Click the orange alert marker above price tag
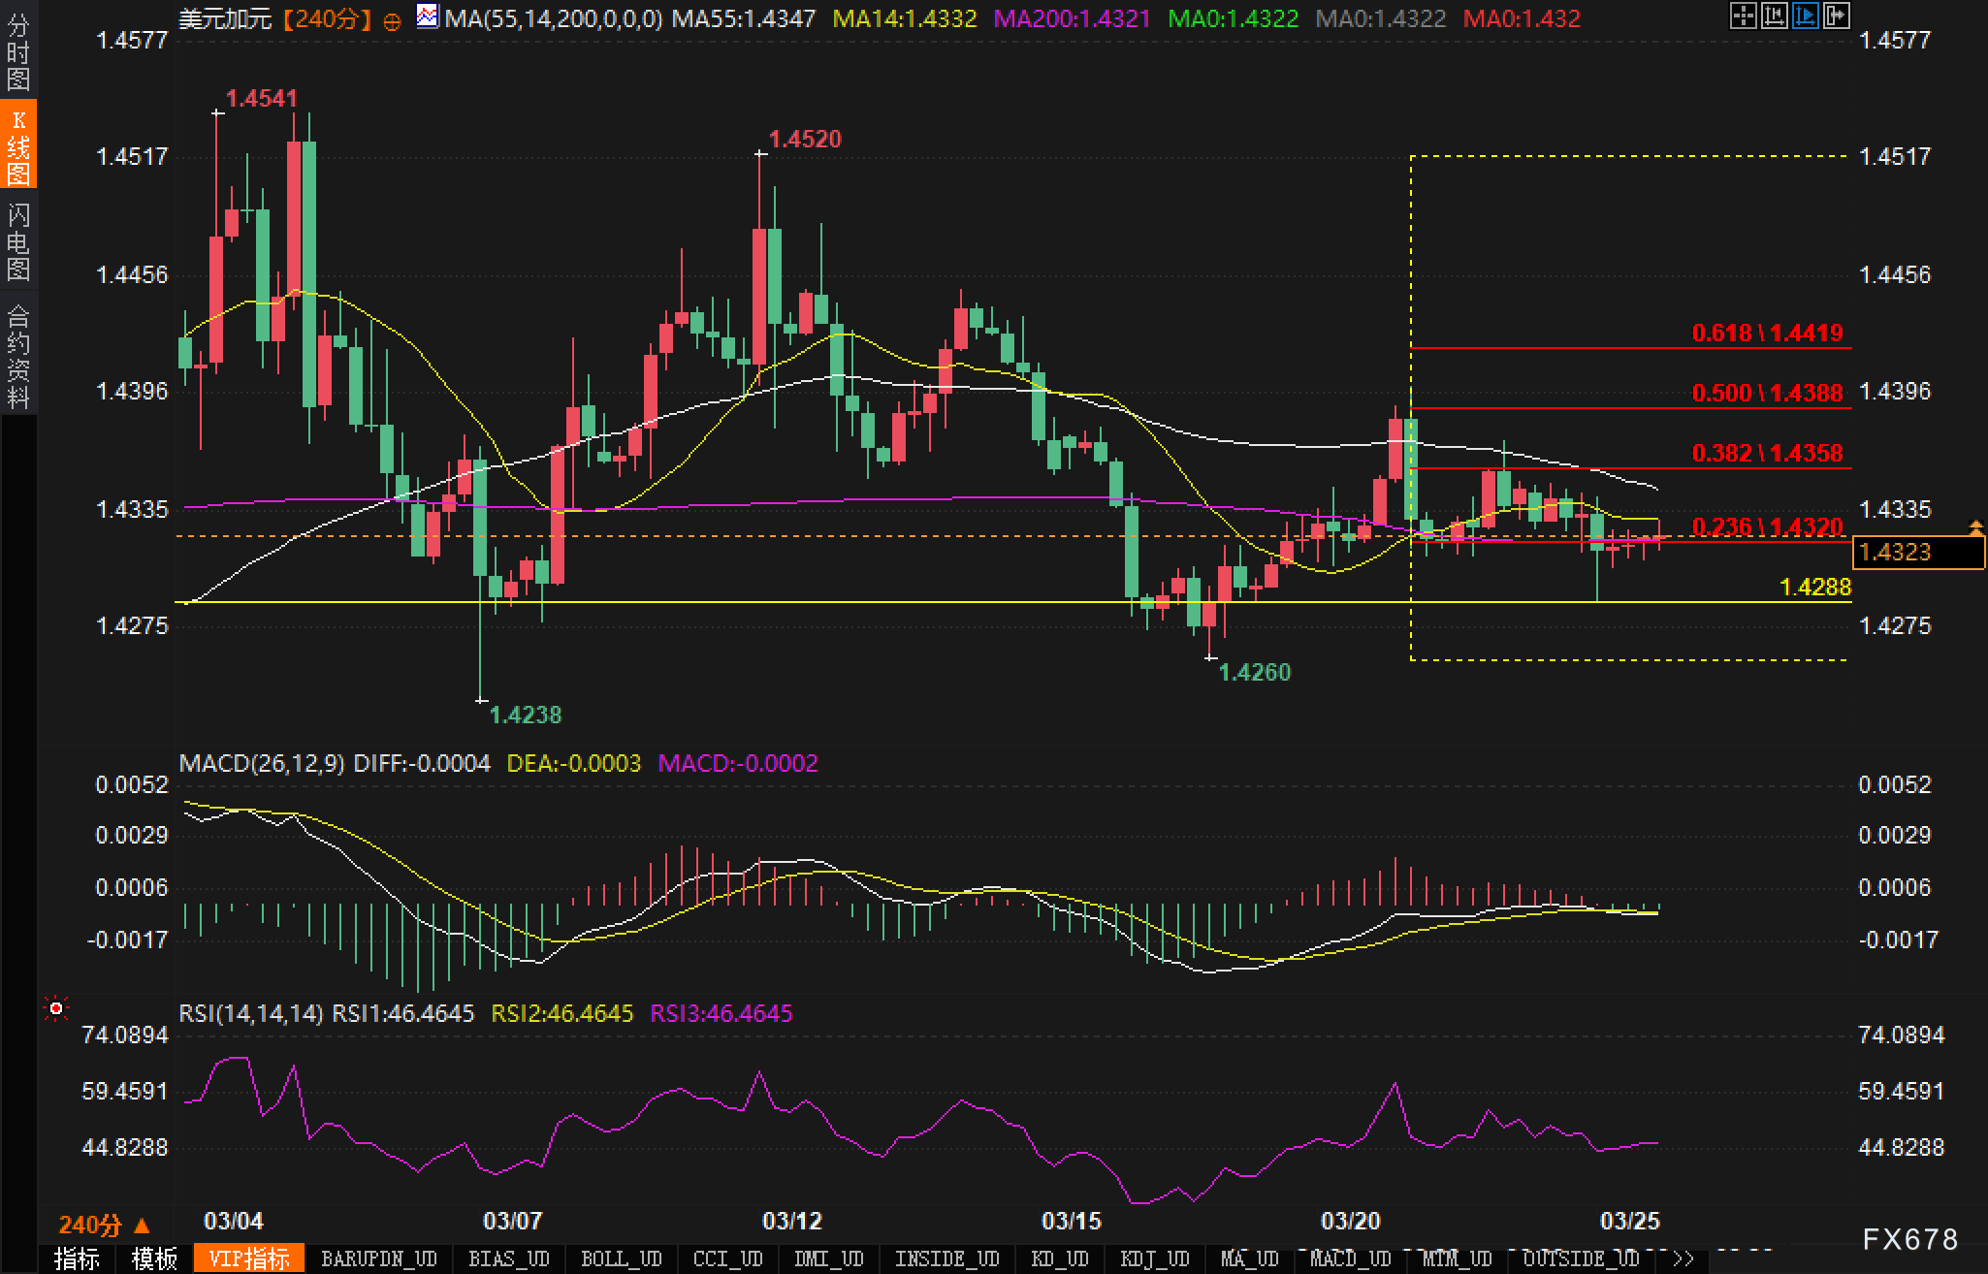 coord(1975,527)
